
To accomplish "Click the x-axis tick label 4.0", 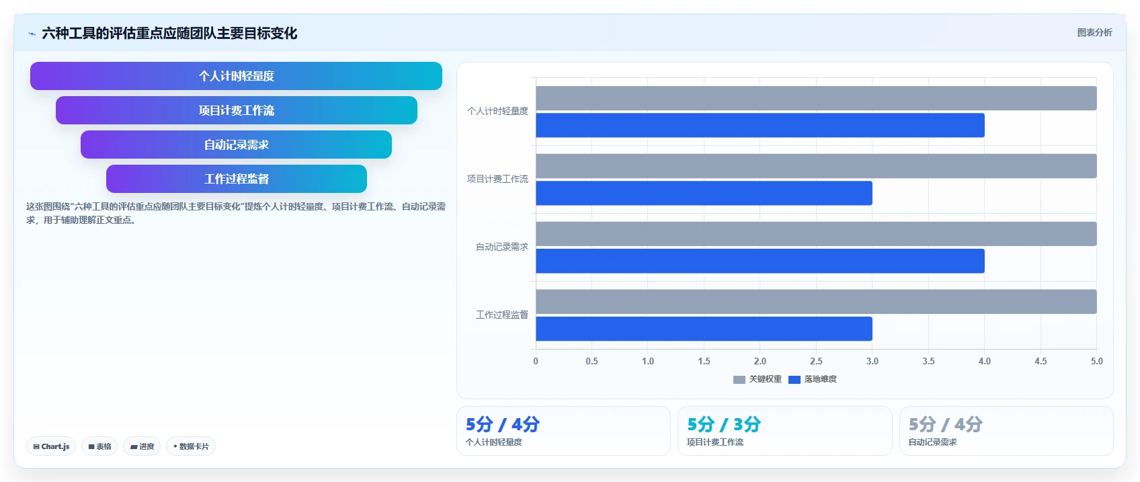I will coord(984,361).
